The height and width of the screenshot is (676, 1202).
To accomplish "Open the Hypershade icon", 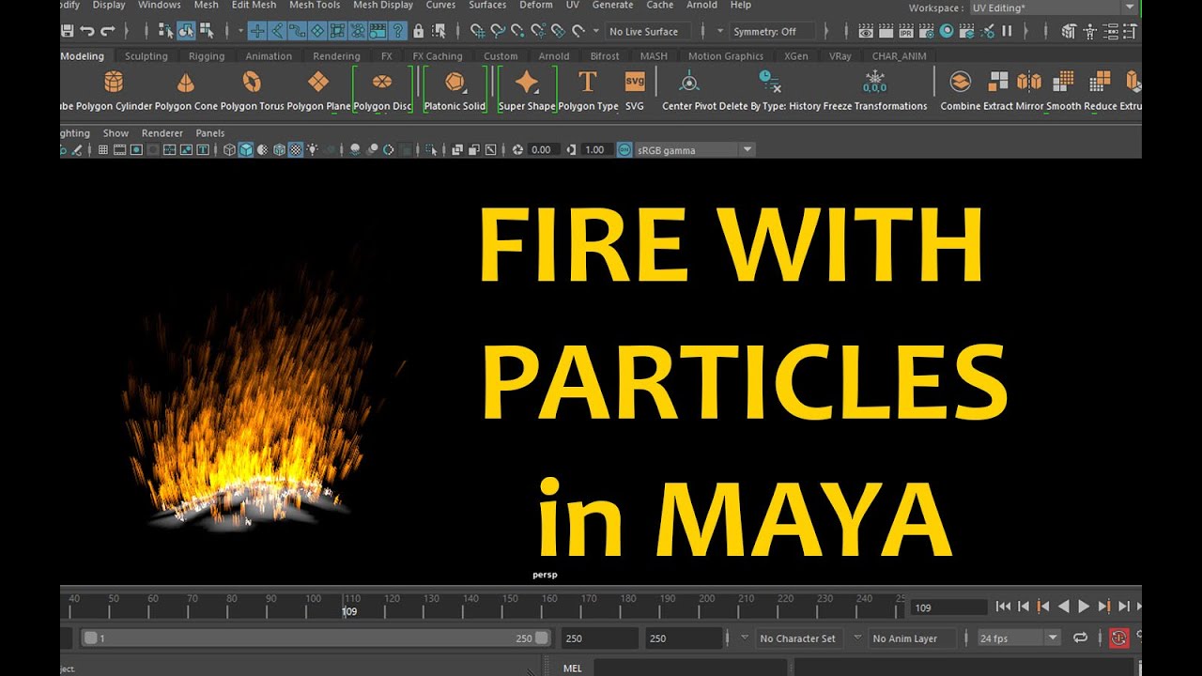I will click(x=947, y=31).
